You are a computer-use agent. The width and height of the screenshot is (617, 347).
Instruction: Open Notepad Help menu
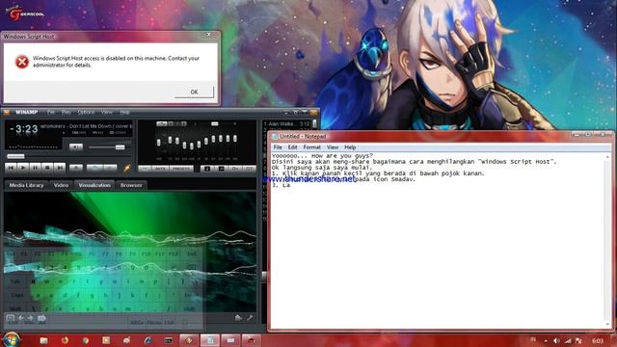[x=350, y=147]
